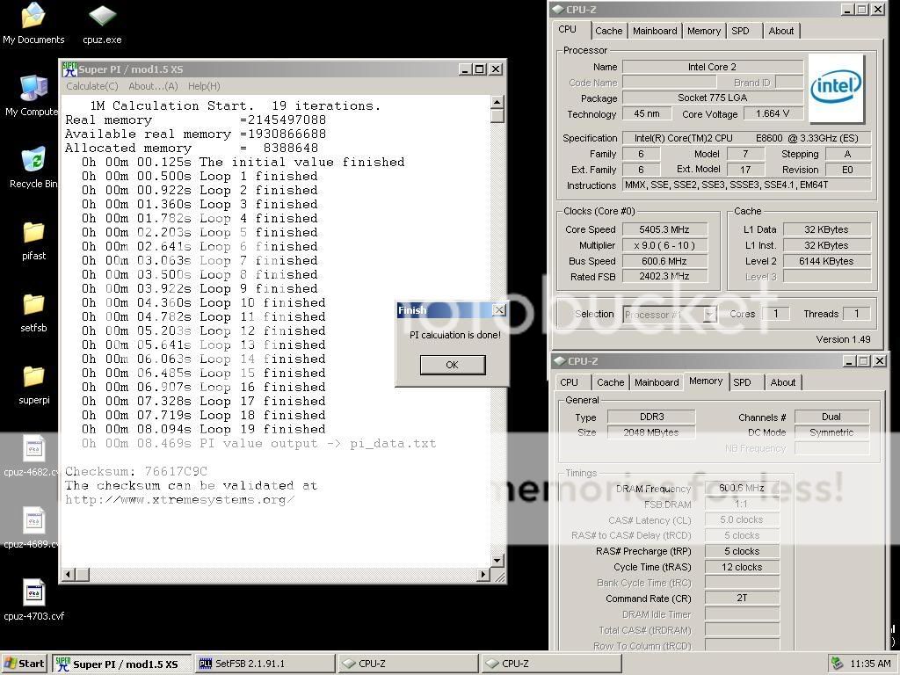Click the Rated FSB 2402.3 MHz value
900x675 pixels.
coord(664,277)
